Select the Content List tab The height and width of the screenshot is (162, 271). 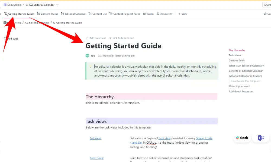click(98, 14)
